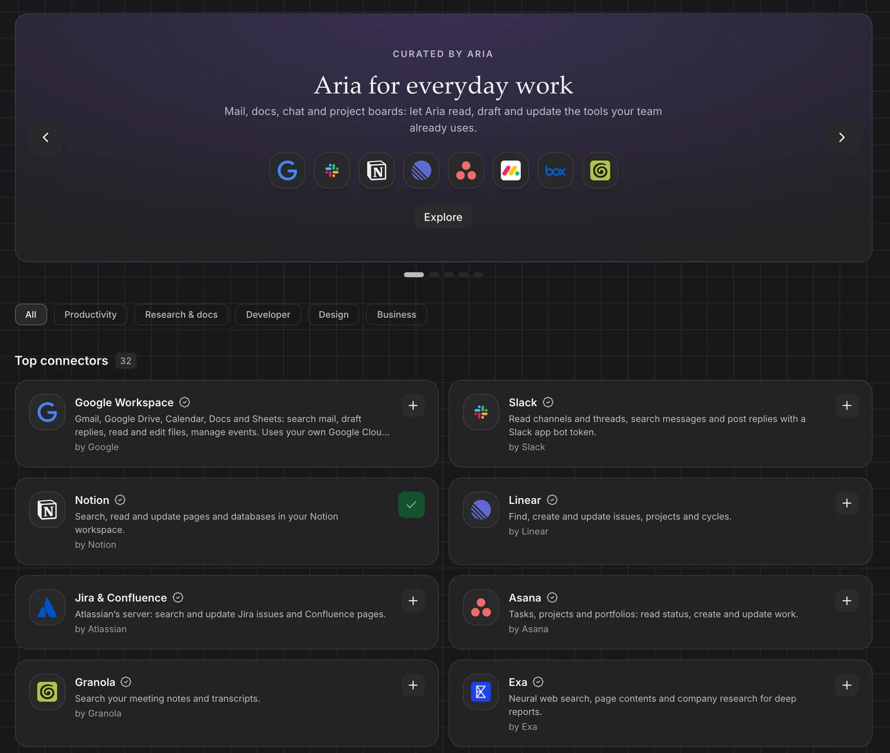Click the connector count badge "32"
This screenshot has width=890, height=753.
(x=126, y=360)
